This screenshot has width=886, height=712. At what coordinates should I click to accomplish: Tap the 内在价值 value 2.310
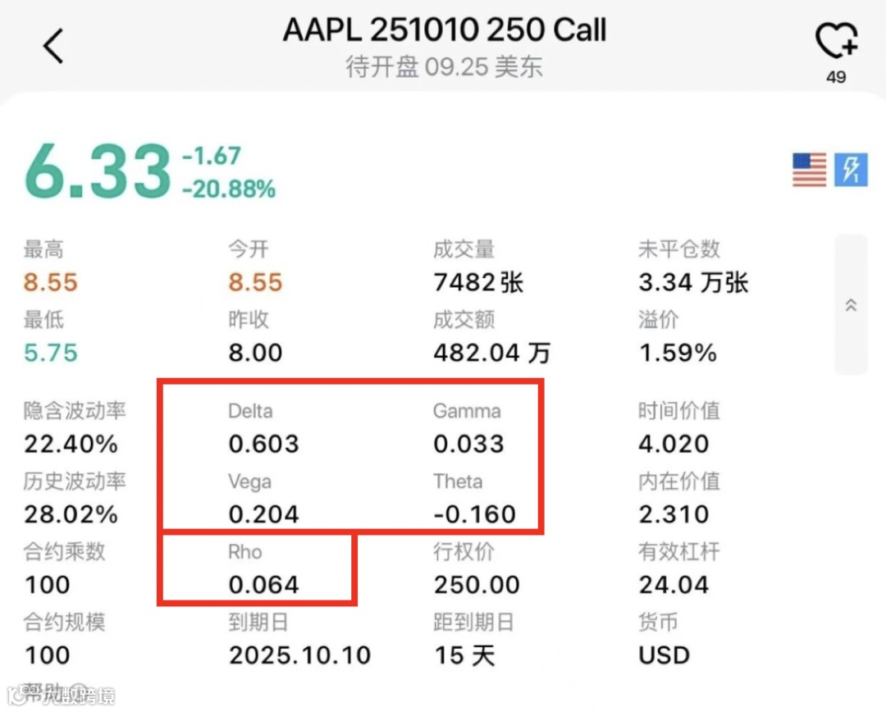tap(674, 514)
